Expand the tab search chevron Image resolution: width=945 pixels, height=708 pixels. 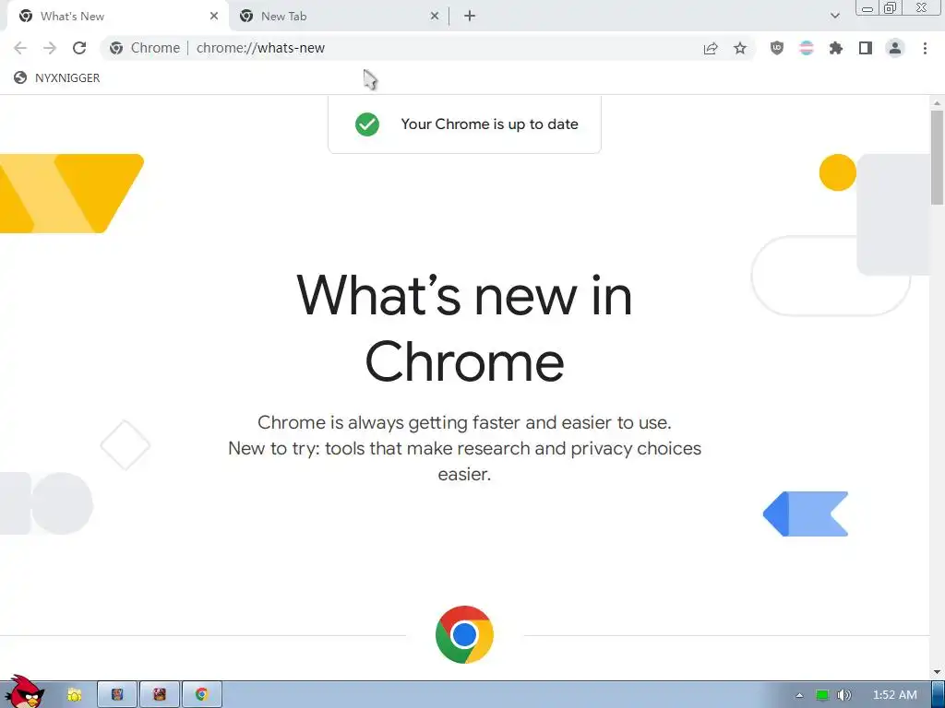(834, 16)
